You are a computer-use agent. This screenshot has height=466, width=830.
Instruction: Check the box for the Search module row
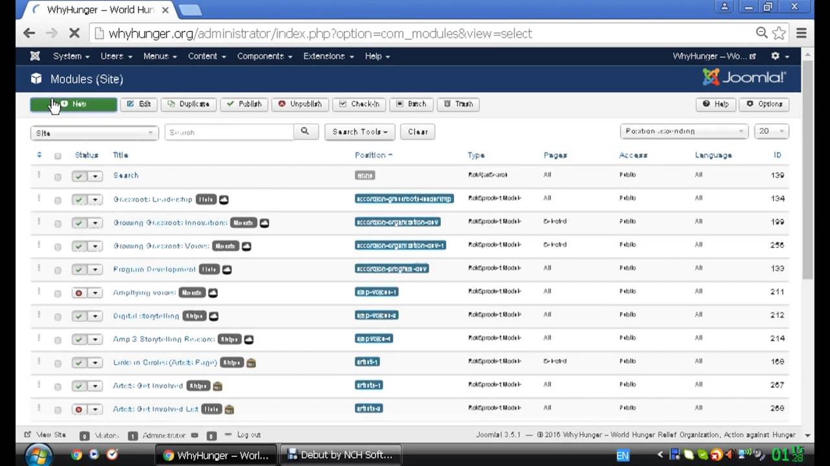click(58, 177)
